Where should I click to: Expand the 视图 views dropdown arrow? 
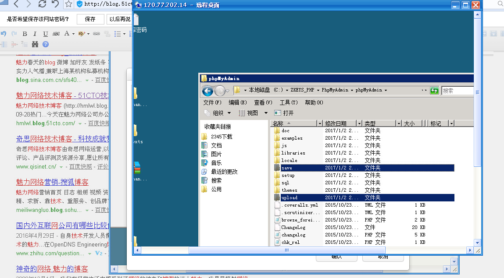point(266,113)
